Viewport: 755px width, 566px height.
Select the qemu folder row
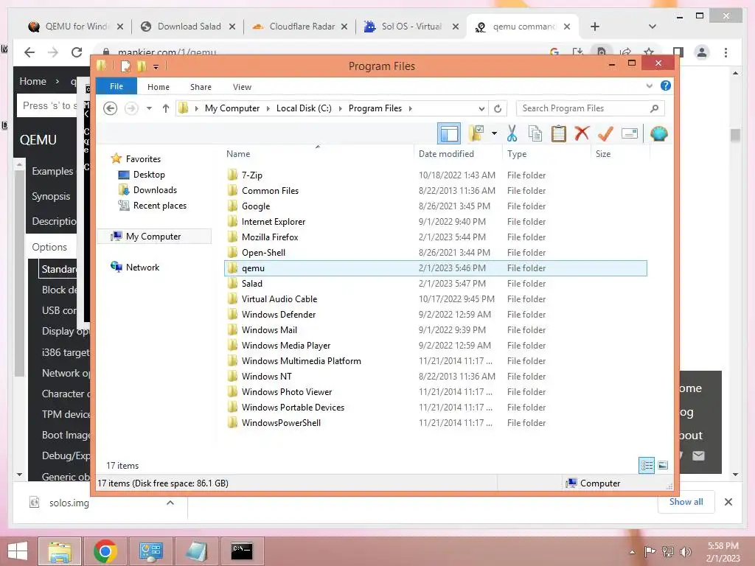coord(435,268)
